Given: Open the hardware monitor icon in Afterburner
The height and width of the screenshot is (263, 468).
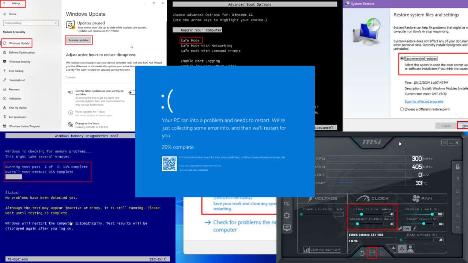Looking at the screenshot, I should click(287, 228).
